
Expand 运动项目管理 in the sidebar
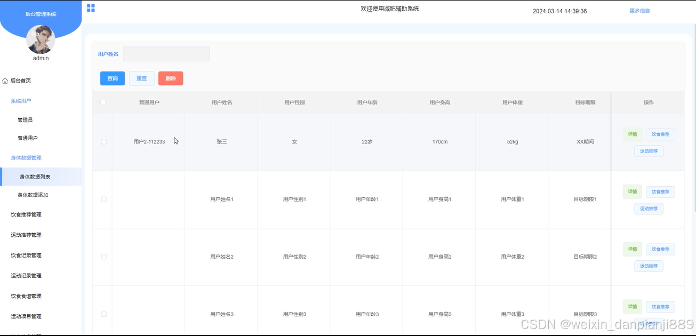tap(26, 316)
